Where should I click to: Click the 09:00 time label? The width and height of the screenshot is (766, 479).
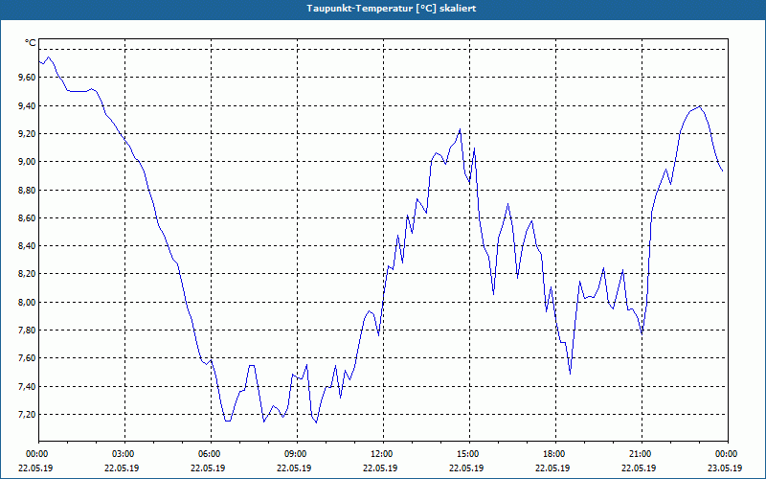pyautogui.click(x=297, y=454)
